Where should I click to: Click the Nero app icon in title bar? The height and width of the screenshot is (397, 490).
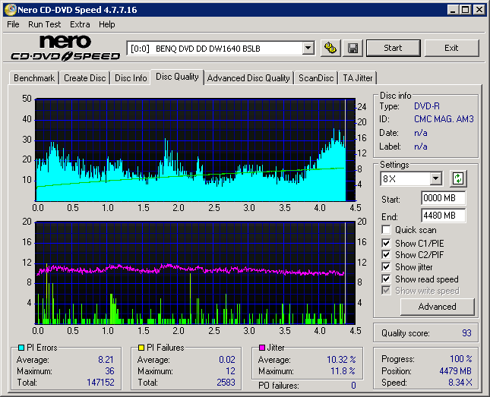[x=8, y=10]
